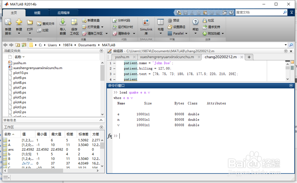Open Workspace (工作区) panel actions menu
Viewport: 297px width, 183px height.
coord(101,127)
